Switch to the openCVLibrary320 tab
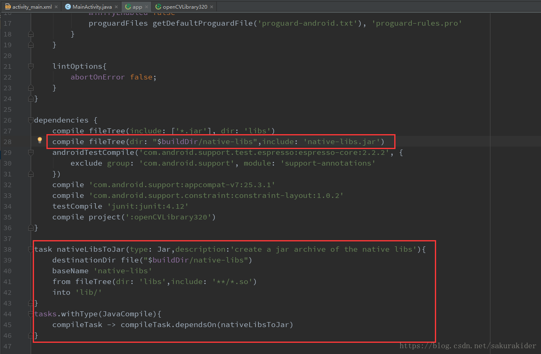Image resolution: width=541 pixels, height=354 pixels. click(x=185, y=7)
